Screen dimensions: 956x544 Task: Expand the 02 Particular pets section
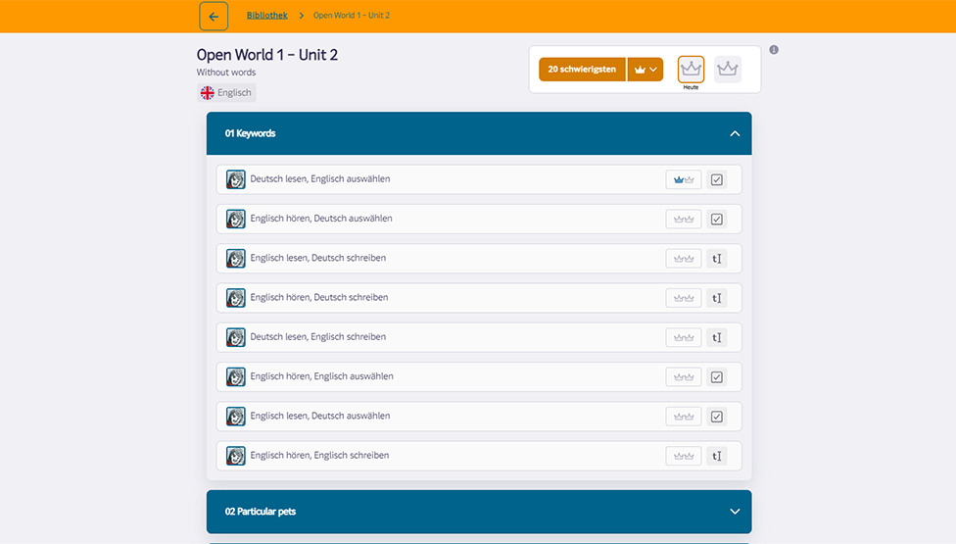pyautogui.click(x=735, y=512)
